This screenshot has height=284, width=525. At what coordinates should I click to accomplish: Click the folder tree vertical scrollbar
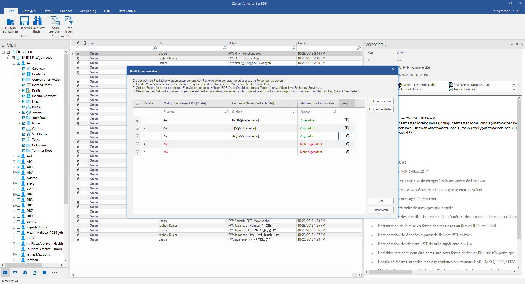pos(66,129)
